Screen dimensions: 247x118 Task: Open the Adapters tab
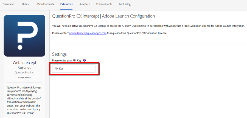coord(85,4)
